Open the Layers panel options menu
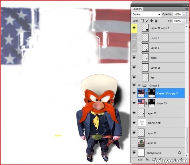 click(187, 9)
